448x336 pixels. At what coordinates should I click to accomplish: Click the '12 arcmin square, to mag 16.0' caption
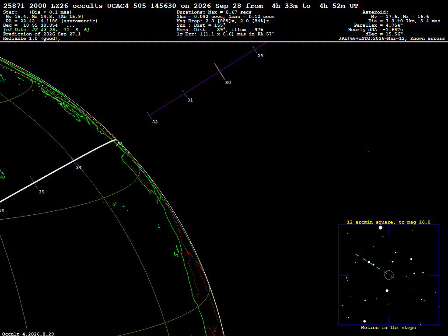click(x=388, y=222)
